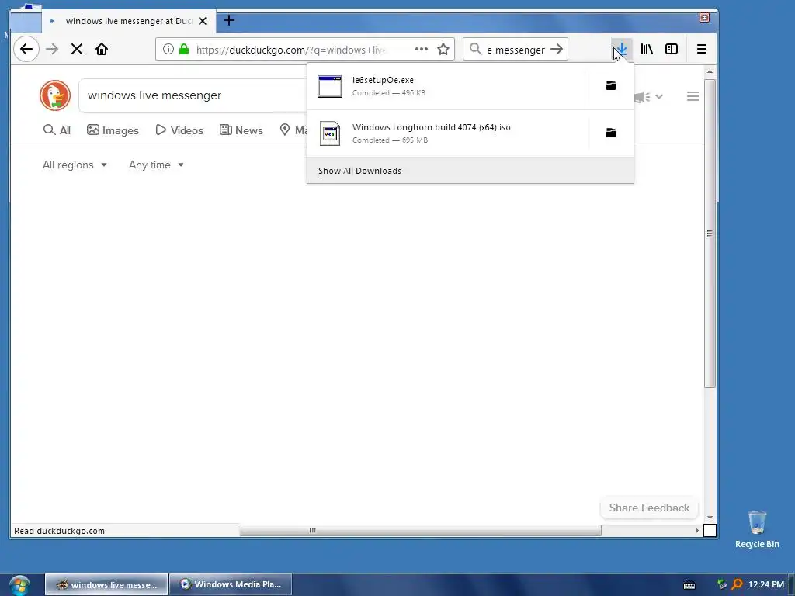Expand the Any time filter dropdown
Screen dimensions: 795x596
pos(156,165)
